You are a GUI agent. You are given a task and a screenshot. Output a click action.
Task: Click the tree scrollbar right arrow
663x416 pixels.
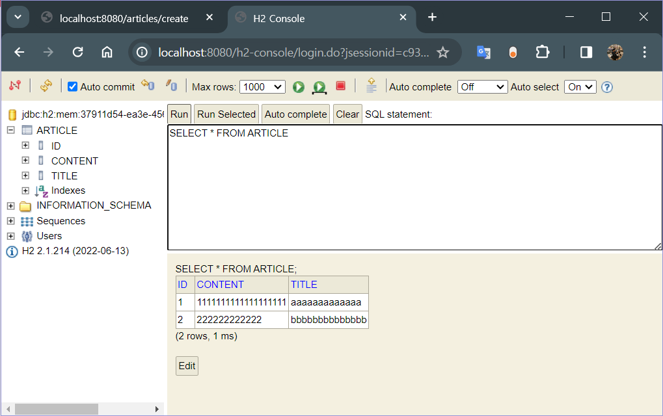[x=157, y=409]
